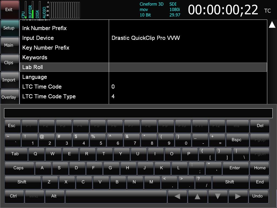Click the left arrow key on keyboard

click(177, 196)
